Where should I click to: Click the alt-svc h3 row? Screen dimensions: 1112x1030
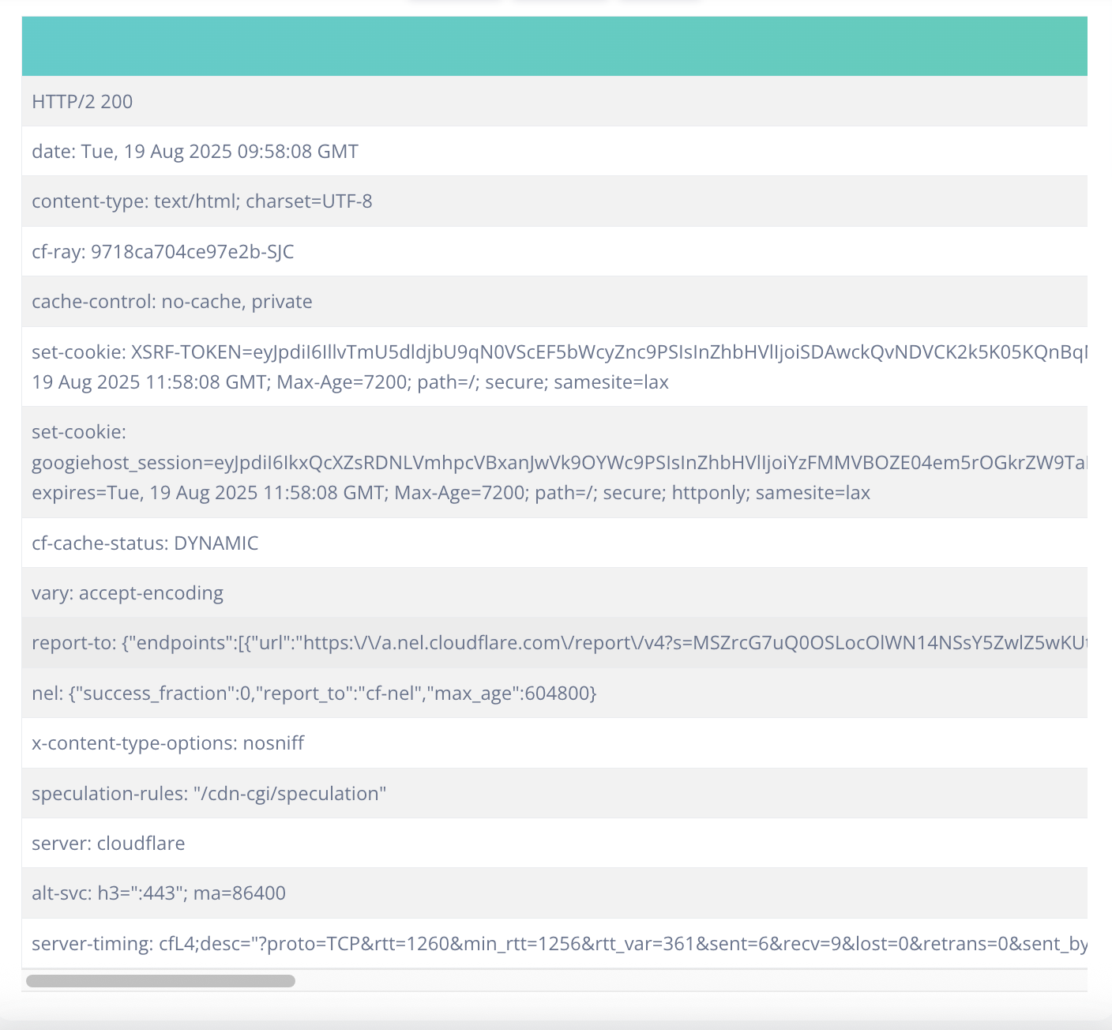[159, 893]
